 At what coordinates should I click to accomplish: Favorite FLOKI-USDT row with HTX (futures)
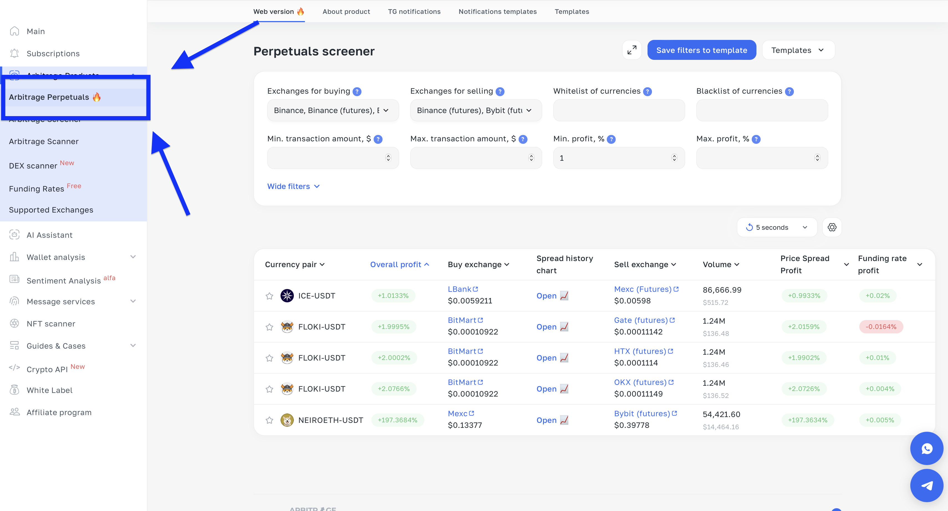click(x=269, y=357)
